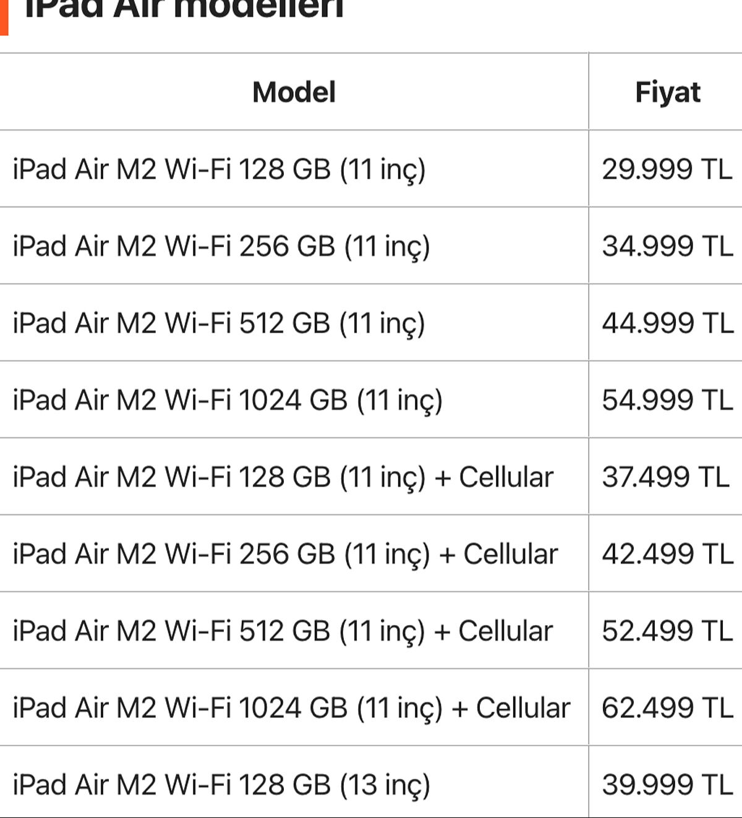This screenshot has width=742, height=818.
Task: Select the 1024 GB 11 inç + Cellular model
Action: coord(291,707)
